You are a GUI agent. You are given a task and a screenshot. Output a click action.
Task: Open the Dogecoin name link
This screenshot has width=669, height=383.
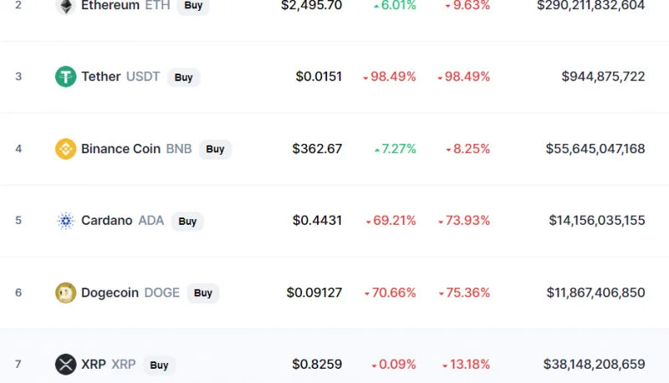click(x=110, y=293)
